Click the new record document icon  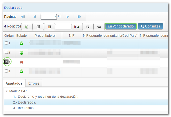[x=27, y=26]
